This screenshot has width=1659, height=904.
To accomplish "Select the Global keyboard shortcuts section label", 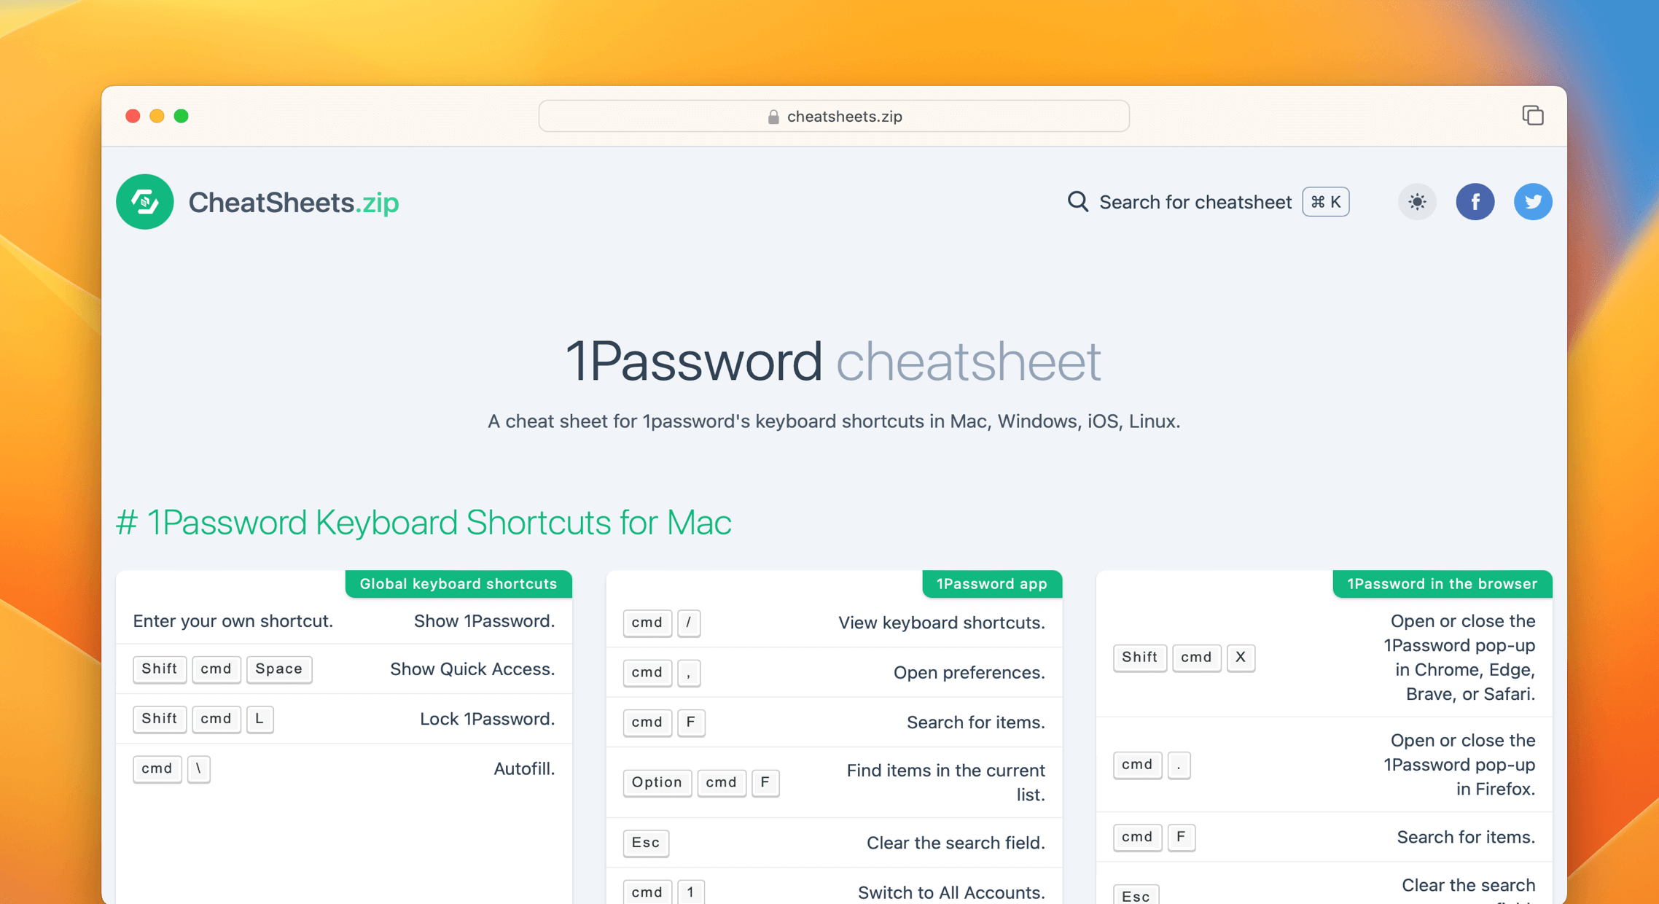I will coord(458,583).
